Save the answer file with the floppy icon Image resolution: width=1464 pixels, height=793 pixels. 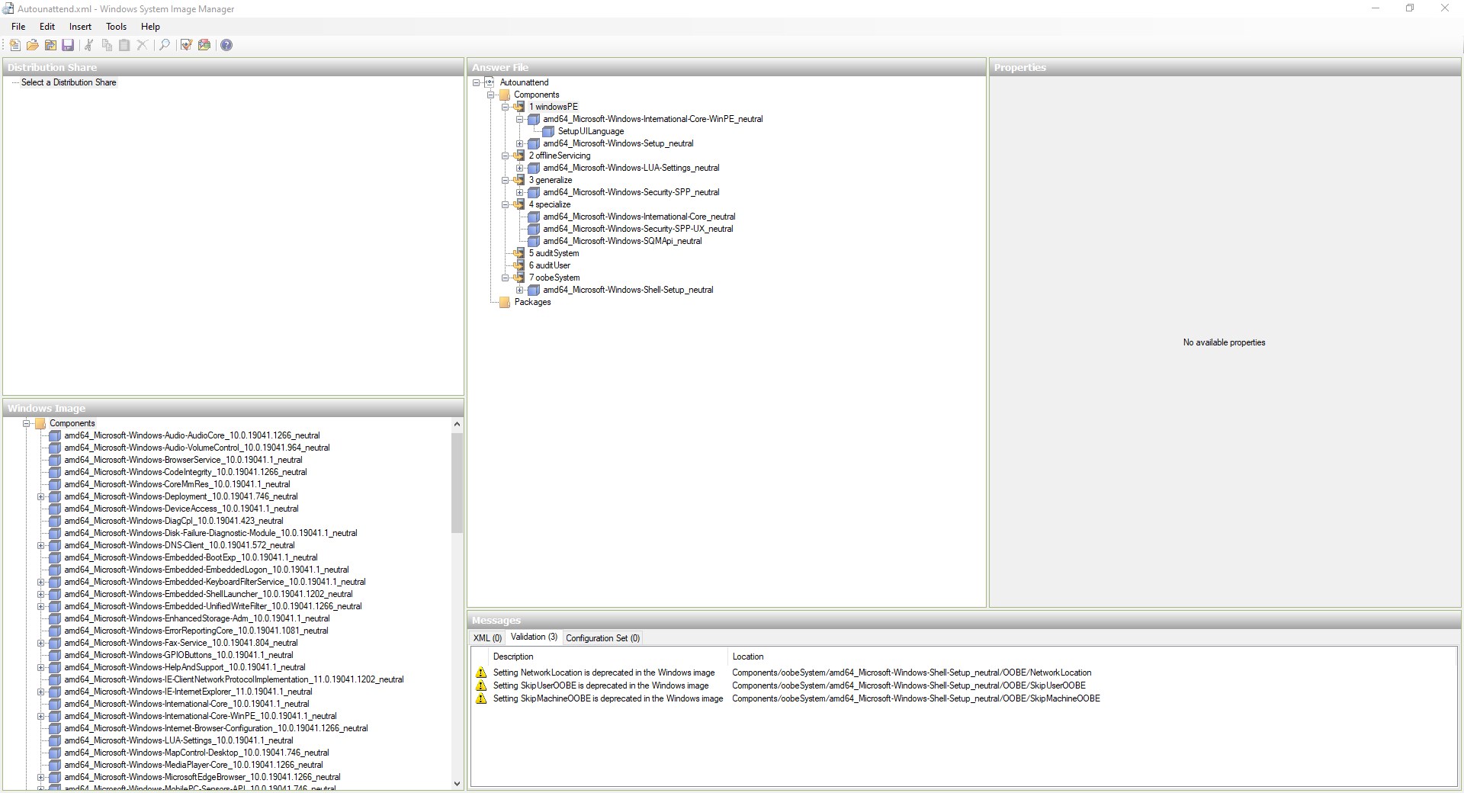coord(68,46)
